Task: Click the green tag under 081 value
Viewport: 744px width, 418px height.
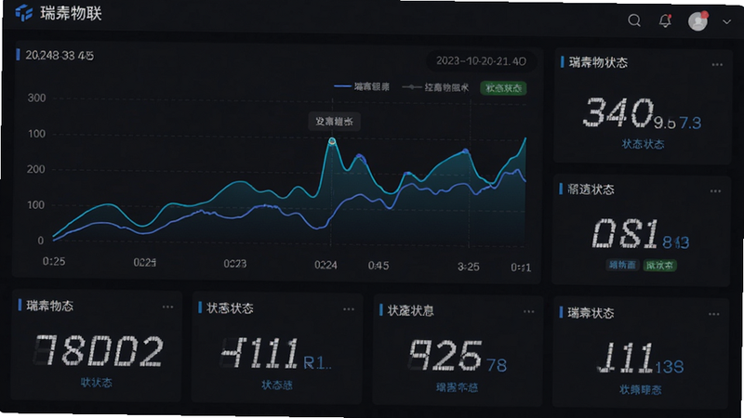Action: point(659,266)
